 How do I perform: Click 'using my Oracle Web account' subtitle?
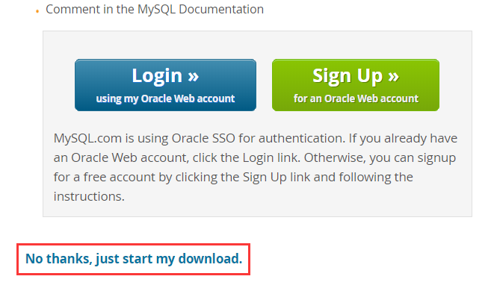(165, 98)
